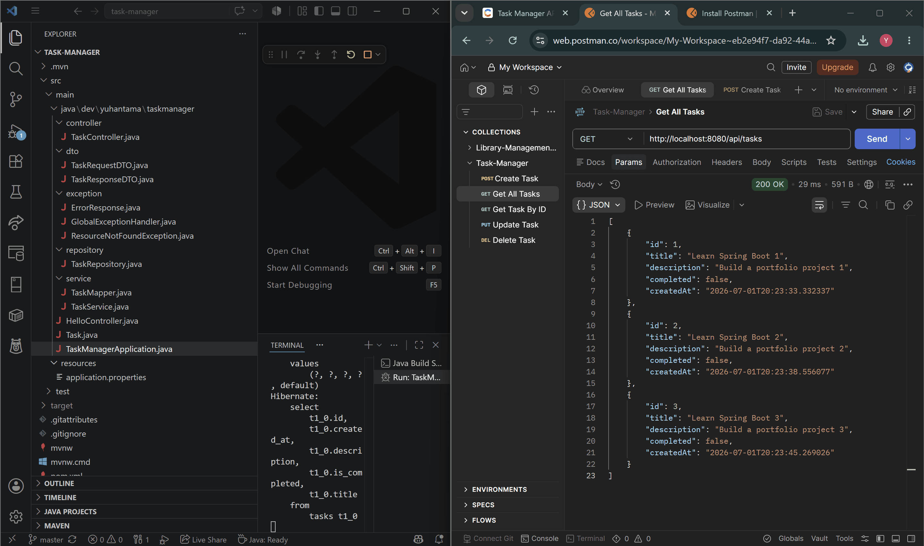Open Send button dropdown arrow
Image resolution: width=924 pixels, height=546 pixels.
[907, 139]
